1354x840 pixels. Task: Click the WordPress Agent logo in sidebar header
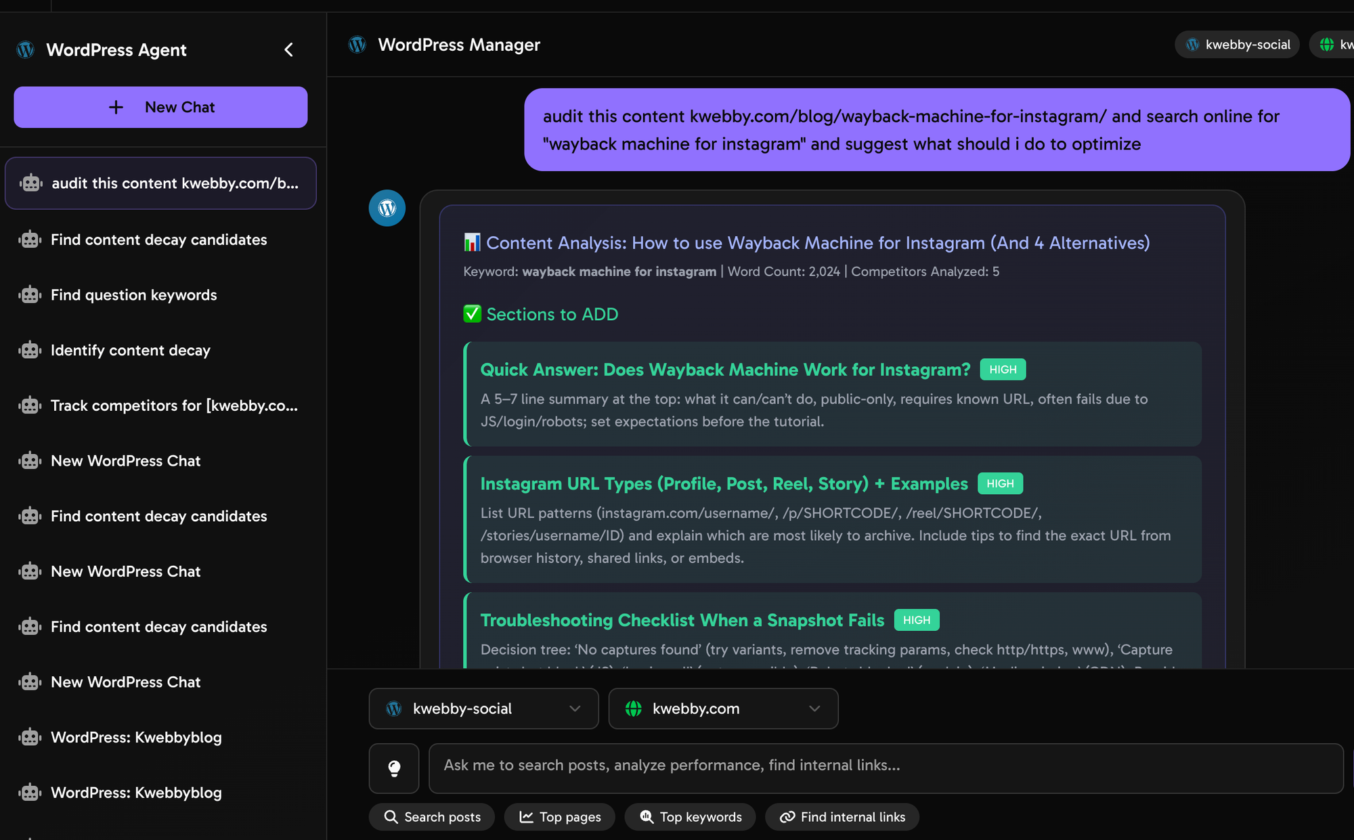pos(25,49)
